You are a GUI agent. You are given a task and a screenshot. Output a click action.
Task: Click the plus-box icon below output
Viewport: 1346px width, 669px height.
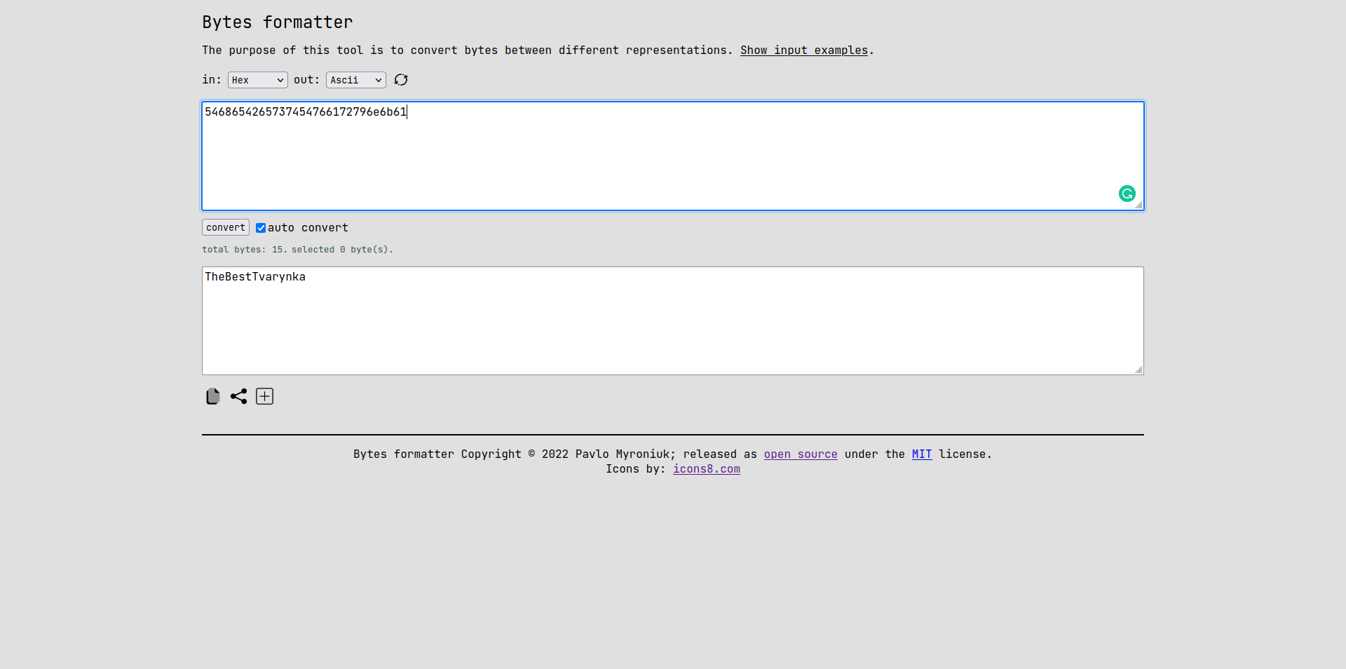coord(265,396)
